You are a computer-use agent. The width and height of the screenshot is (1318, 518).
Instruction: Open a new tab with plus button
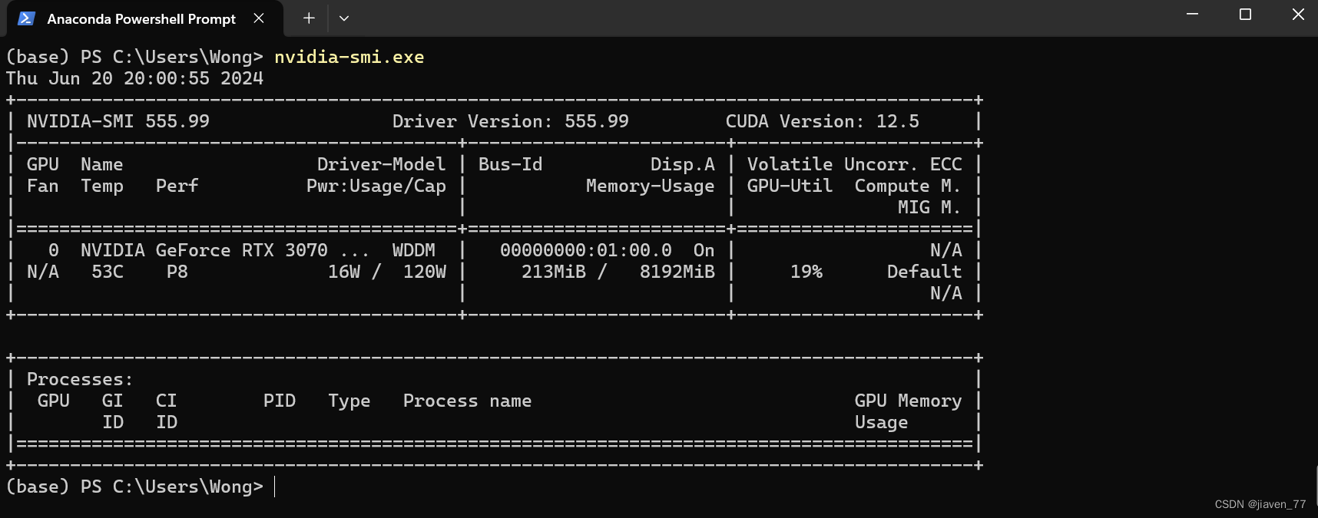click(309, 18)
